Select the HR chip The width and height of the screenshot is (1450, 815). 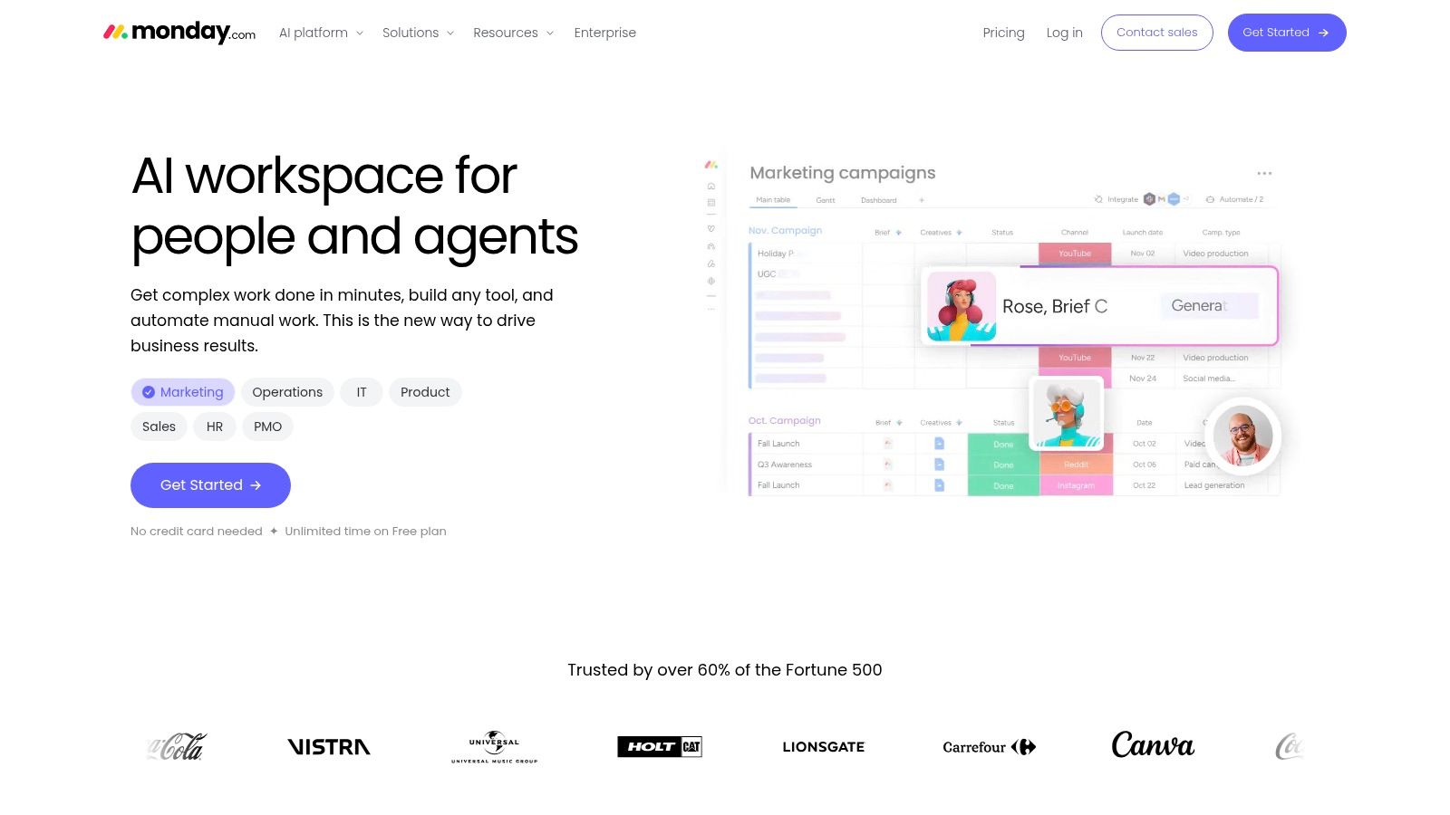pyautogui.click(x=215, y=427)
